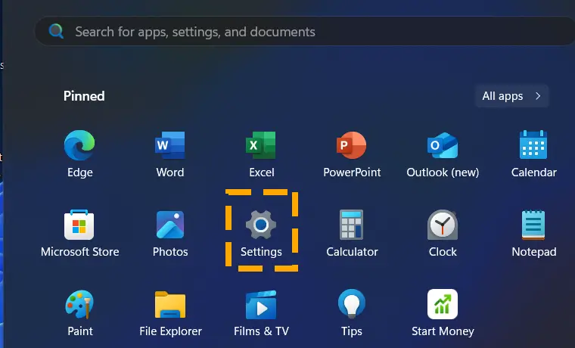Image resolution: width=575 pixels, height=348 pixels.
Task: Click the search box for apps and settings
Action: 304,31
